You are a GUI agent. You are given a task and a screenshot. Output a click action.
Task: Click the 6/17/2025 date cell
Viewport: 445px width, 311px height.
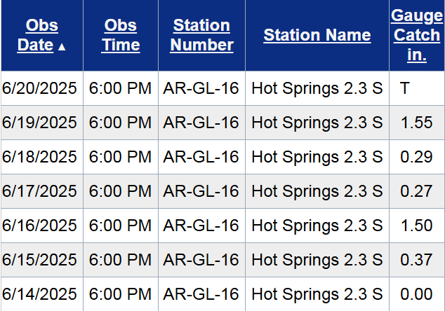tap(39, 191)
